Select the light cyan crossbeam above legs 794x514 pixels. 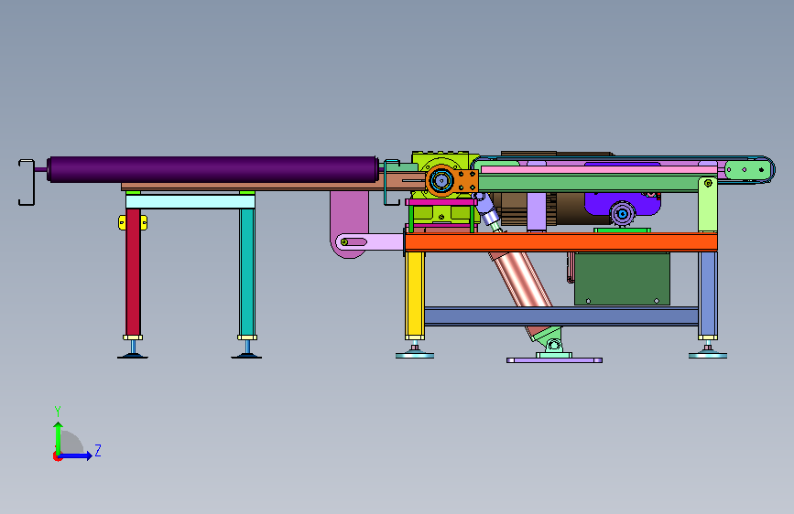click(190, 202)
